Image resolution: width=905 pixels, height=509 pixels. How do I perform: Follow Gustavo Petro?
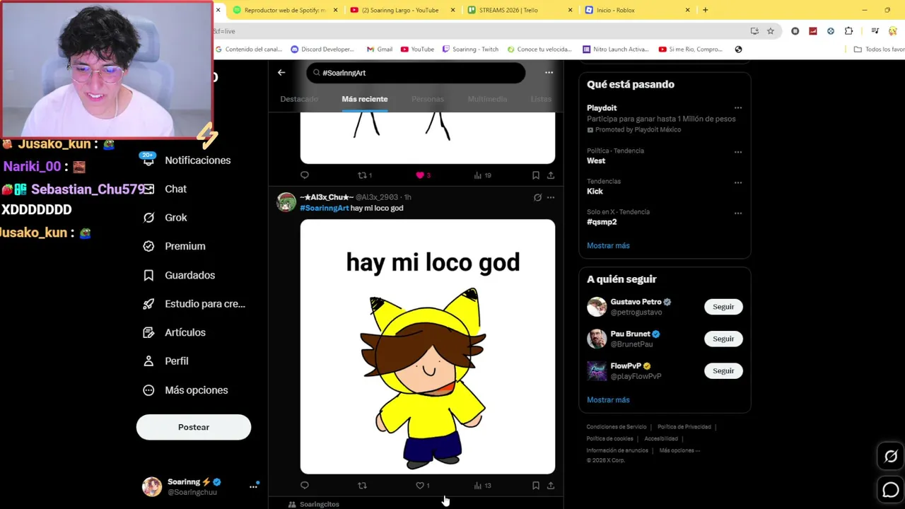point(723,307)
